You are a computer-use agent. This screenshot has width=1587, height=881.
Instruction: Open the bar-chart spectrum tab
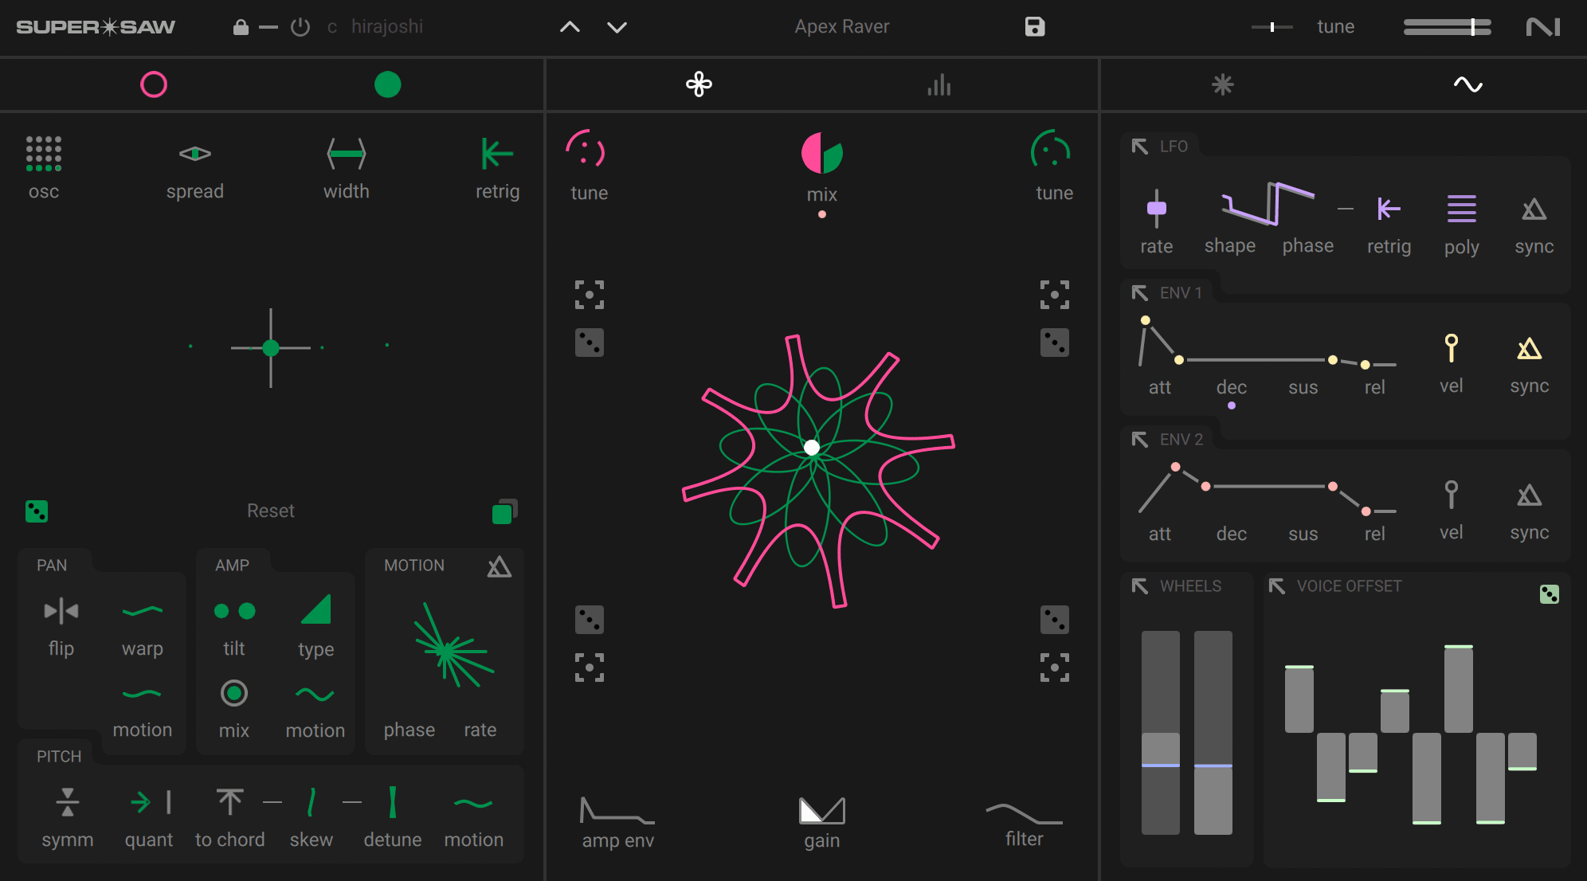click(939, 84)
